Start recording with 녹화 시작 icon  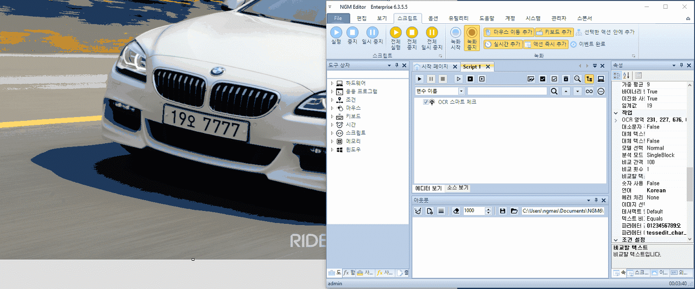(x=456, y=33)
